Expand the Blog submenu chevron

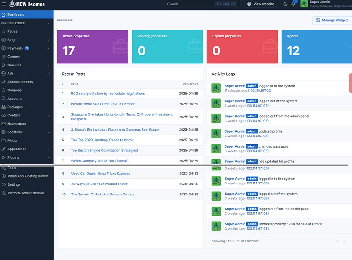pos(49,40)
